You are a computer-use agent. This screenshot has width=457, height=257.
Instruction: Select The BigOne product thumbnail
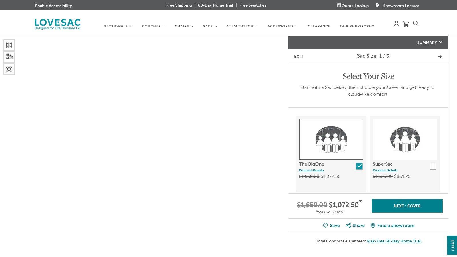pos(331,139)
